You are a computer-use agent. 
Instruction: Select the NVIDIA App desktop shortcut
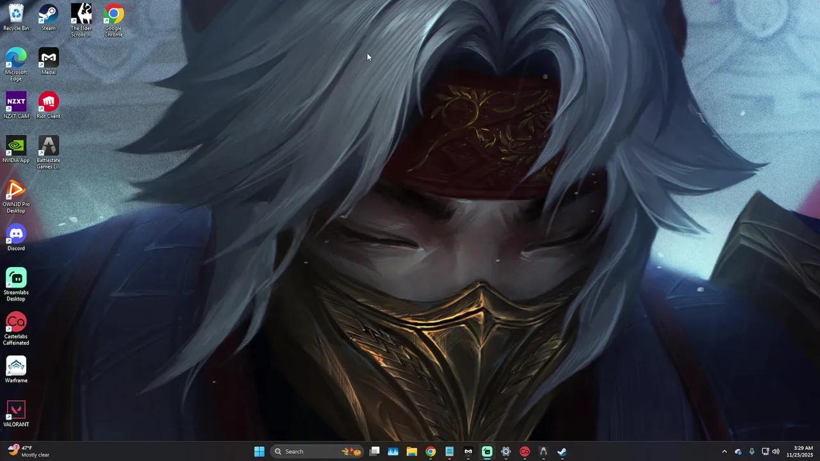[x=16, y=150]
